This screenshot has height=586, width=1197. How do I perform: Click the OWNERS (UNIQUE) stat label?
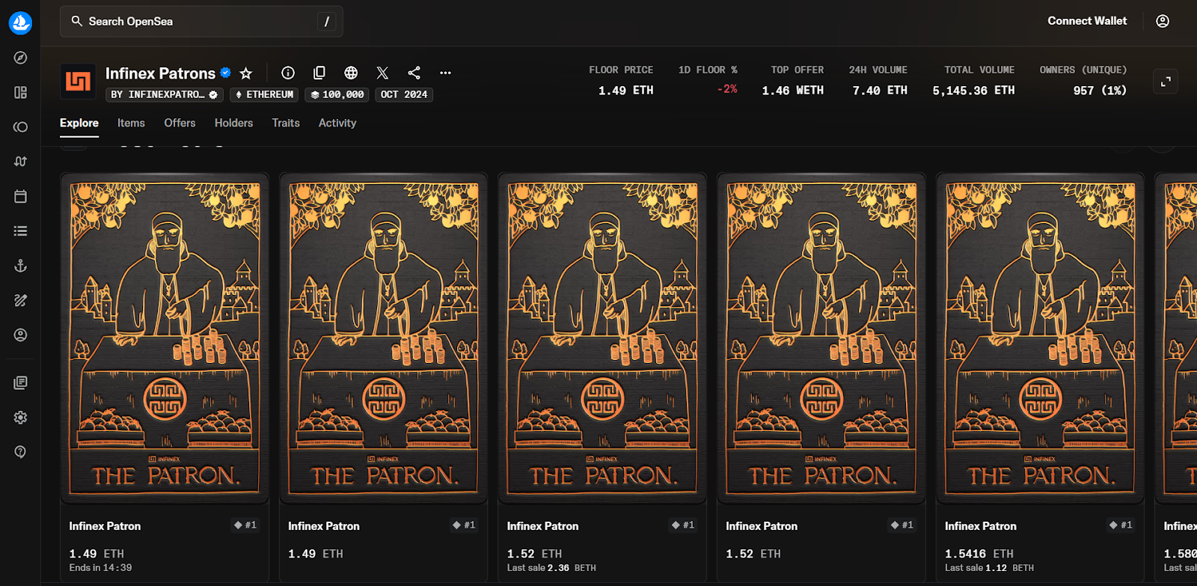1083,70
